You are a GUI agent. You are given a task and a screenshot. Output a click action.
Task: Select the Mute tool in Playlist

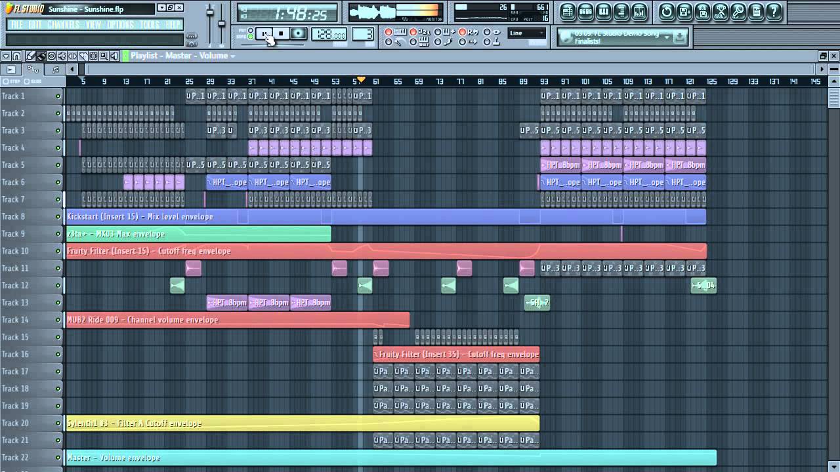click(62, 56)
